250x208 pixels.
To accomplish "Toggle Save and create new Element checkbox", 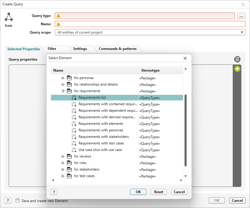I will click(18, 201).
